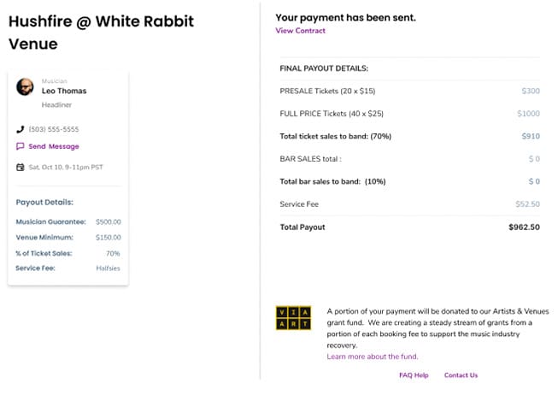
Task: Open the View Contract link
Action: tap(300, 31)
